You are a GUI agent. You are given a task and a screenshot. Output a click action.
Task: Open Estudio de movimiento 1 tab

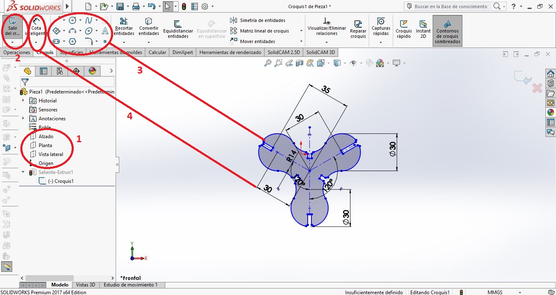pyautogui.click(x=131, y=285)
